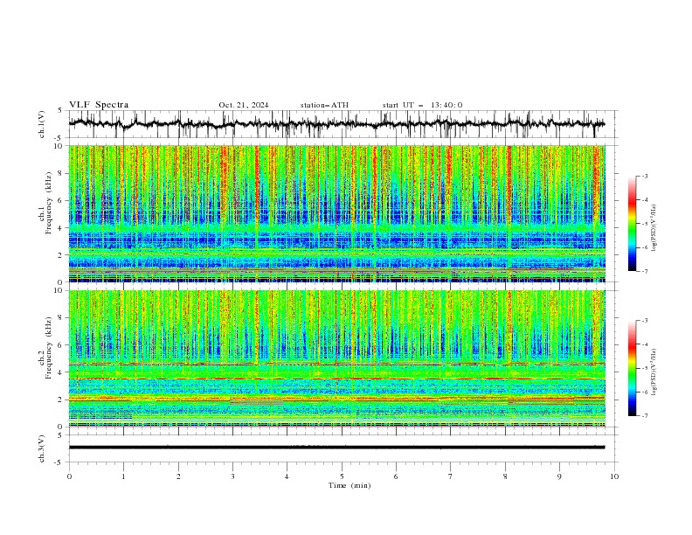692x535 pixels.
Task: Click the "VLF Spectra" title text
Action: [99, 105]
